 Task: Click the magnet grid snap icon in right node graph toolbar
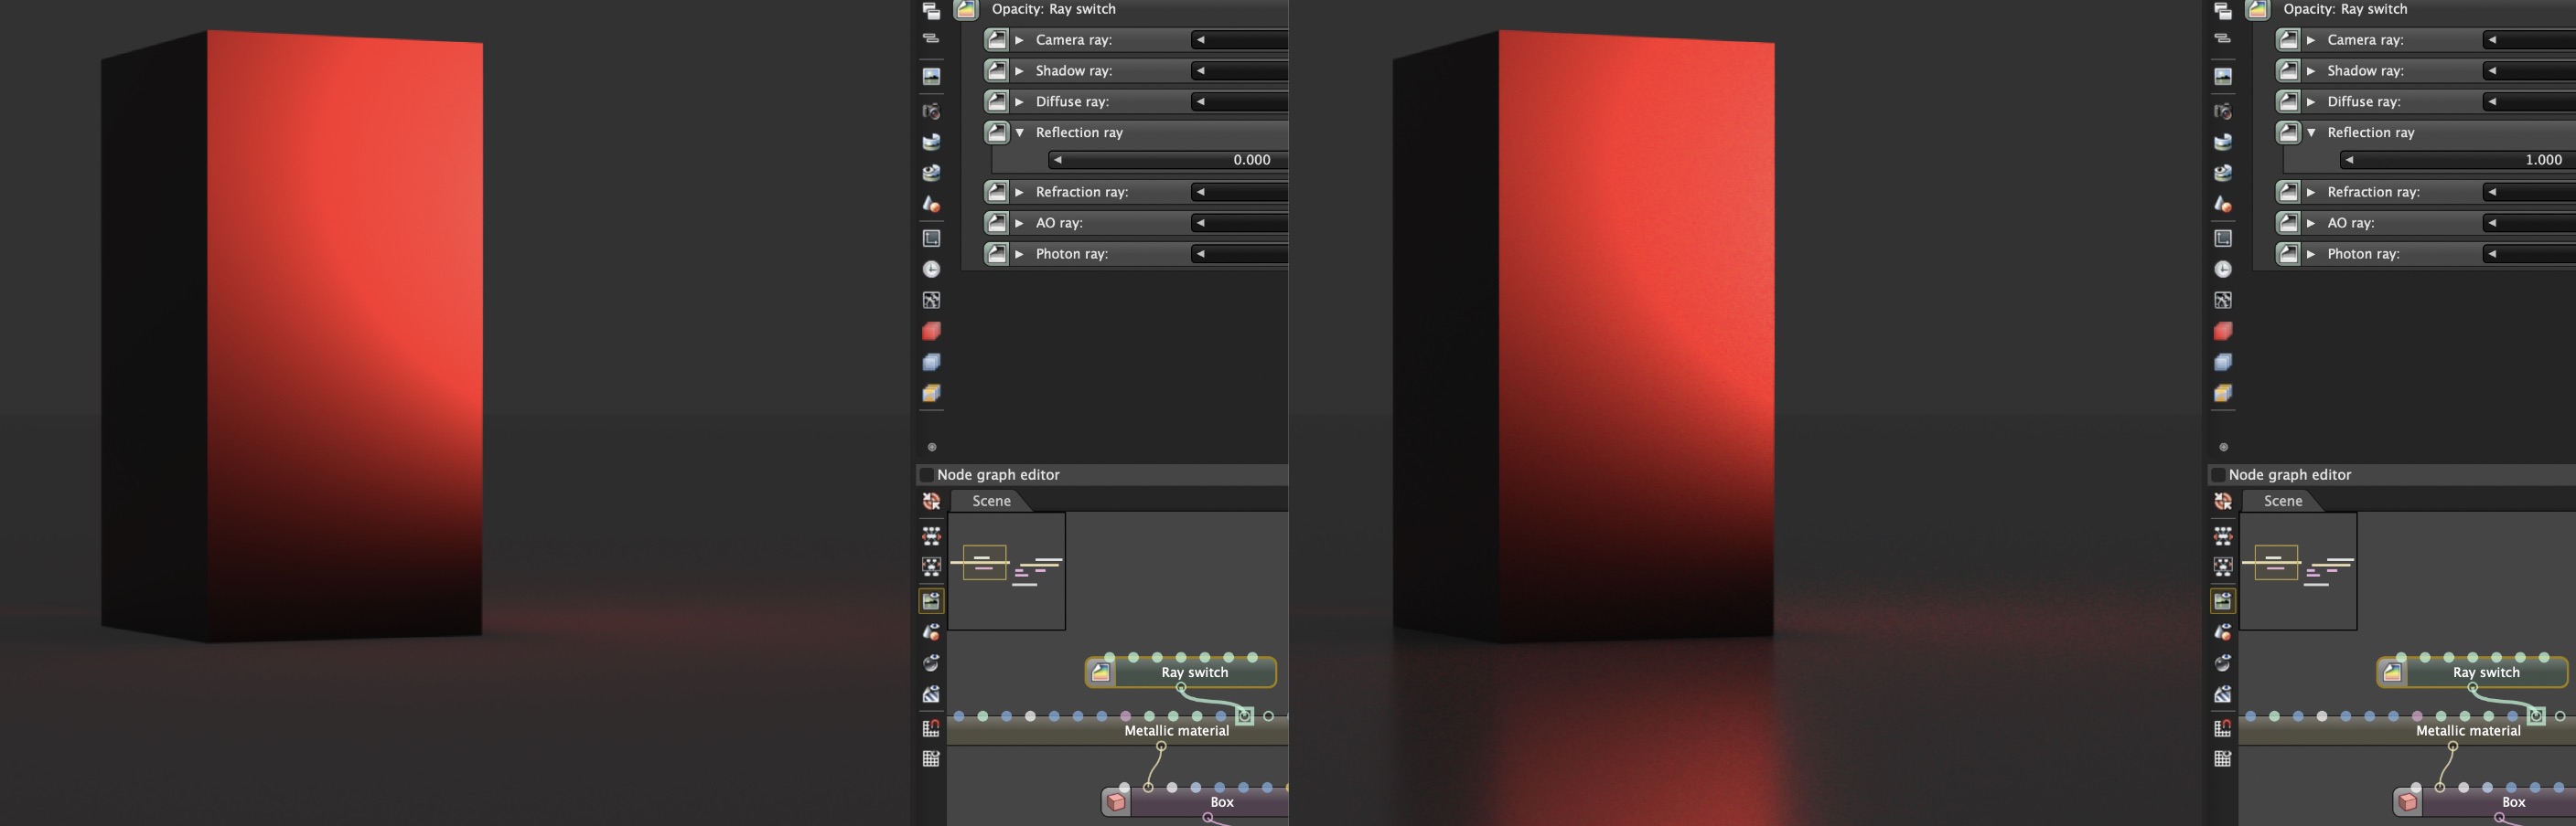click(2222, 728)
